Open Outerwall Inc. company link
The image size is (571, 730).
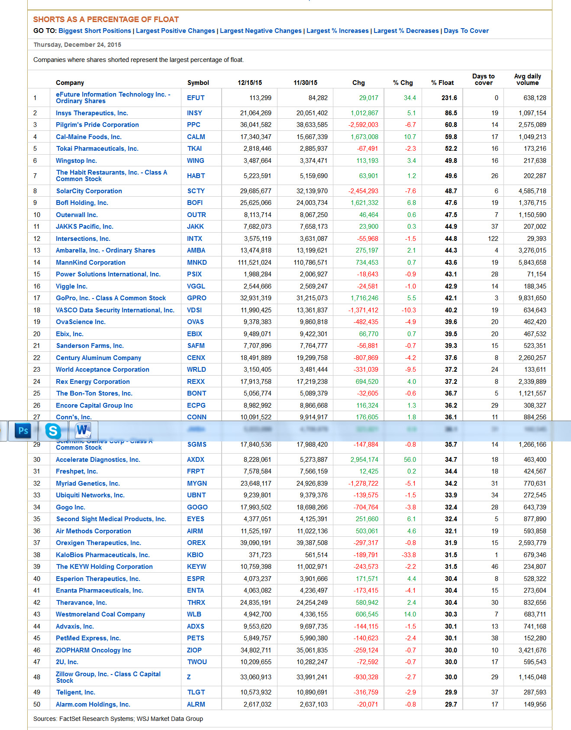point(77,215)
